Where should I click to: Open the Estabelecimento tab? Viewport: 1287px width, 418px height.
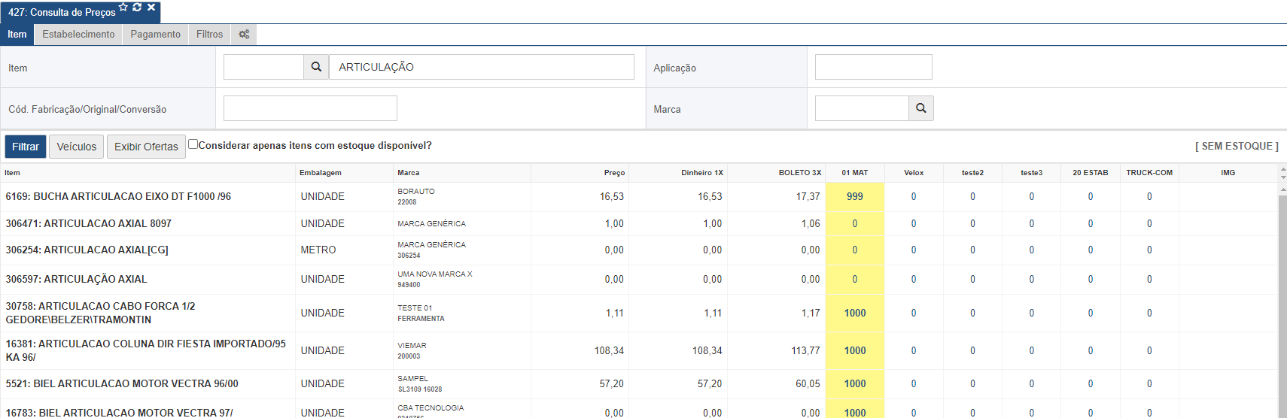pos(78,35)
